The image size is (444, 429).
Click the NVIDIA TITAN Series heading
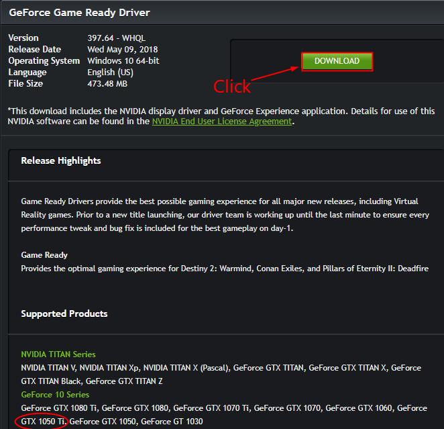click(58, 354)
